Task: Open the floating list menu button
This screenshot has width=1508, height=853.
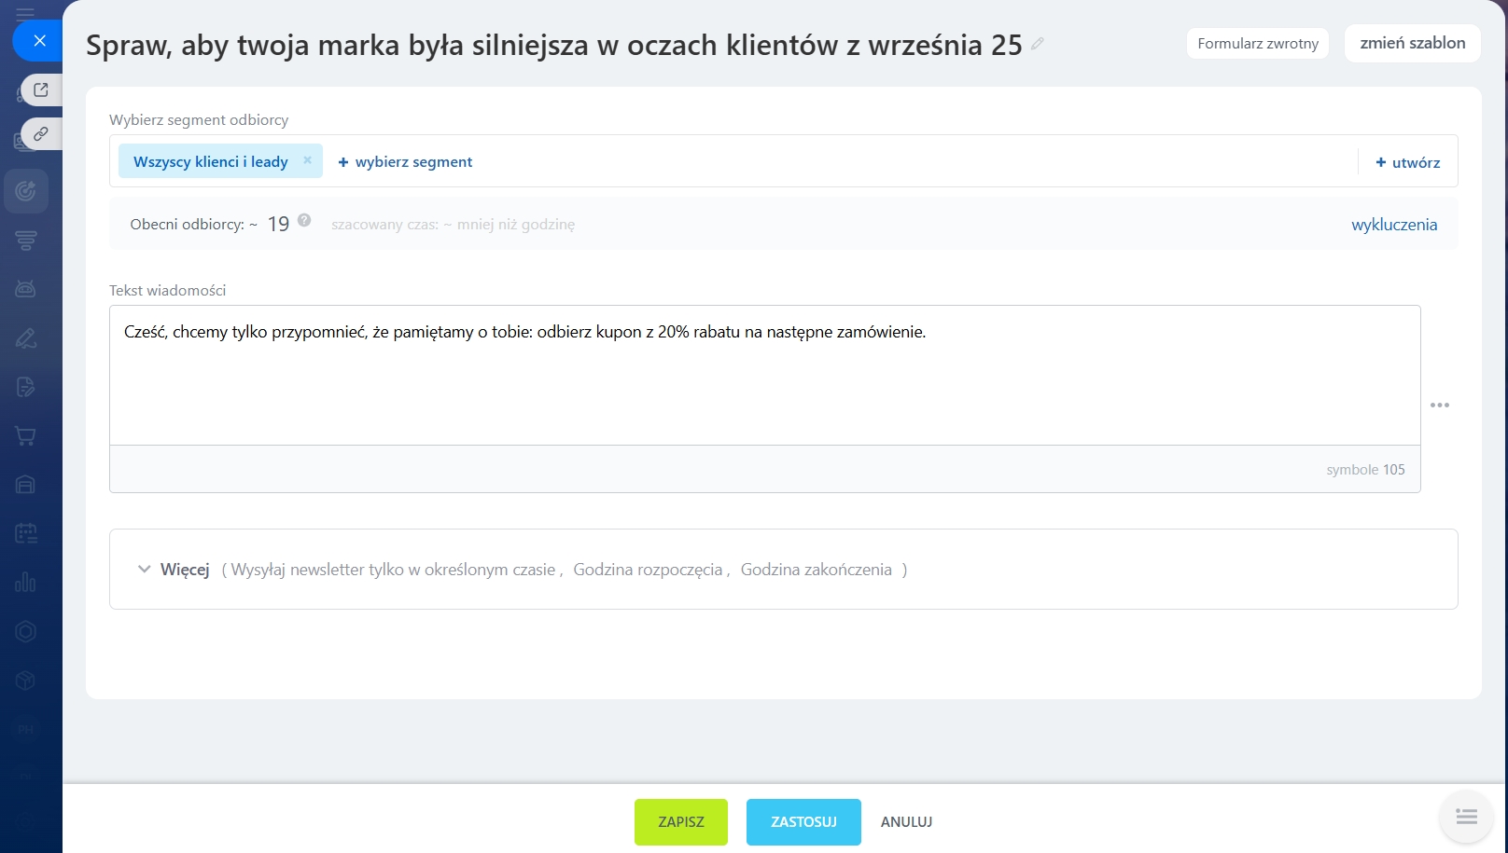Action: (1466, 817)
